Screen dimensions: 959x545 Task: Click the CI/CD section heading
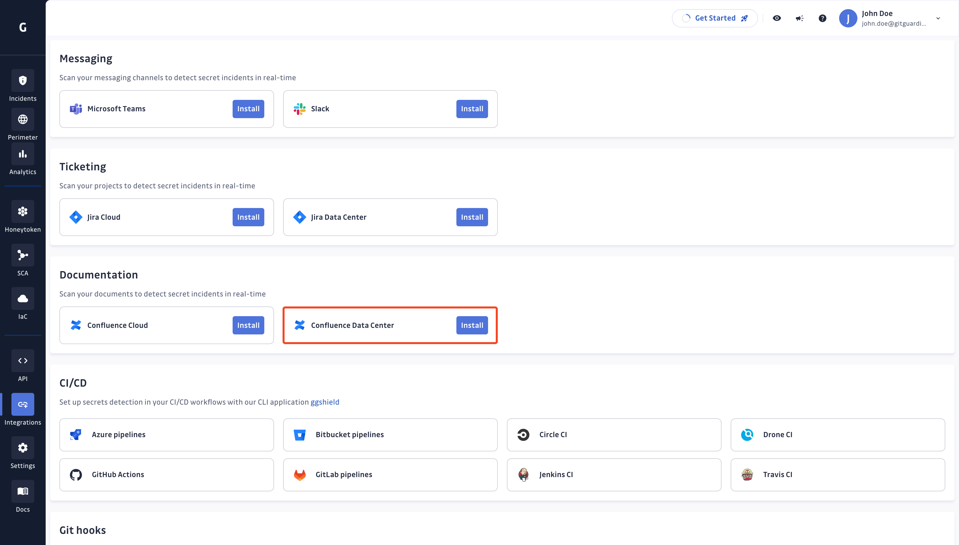(73, 383)
